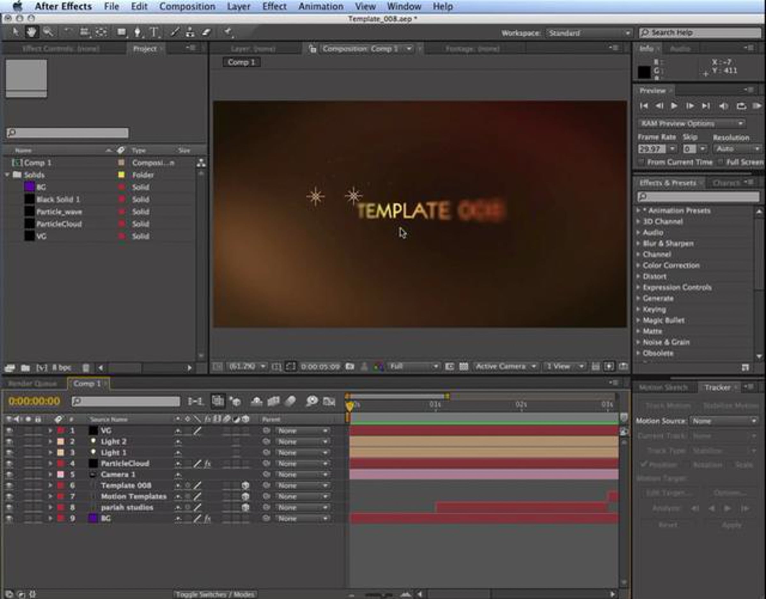
Task: Click the snapshot camera icon in the viewer
Action: pyautogui.click(x=350, y=367)
